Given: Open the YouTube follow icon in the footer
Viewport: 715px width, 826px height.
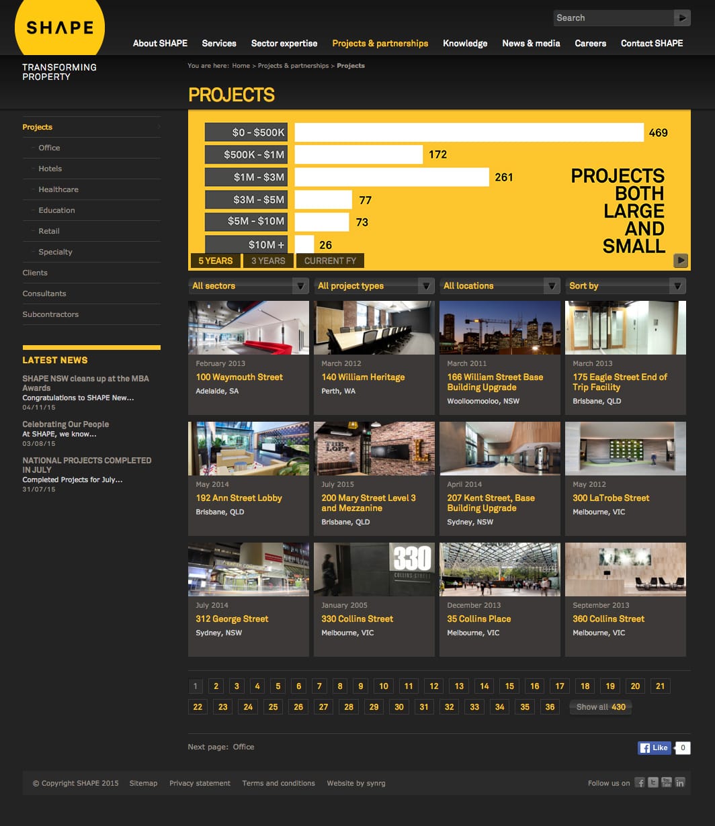Looking at the screenshot, I should click(x=667, y=782).
